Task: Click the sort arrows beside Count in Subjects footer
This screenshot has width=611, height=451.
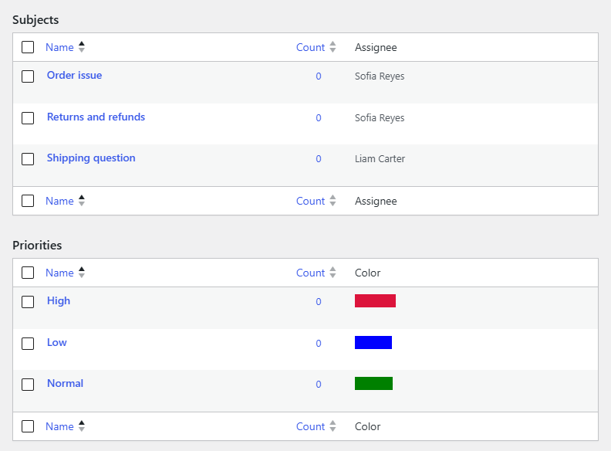Action: [x=333, y=201]
